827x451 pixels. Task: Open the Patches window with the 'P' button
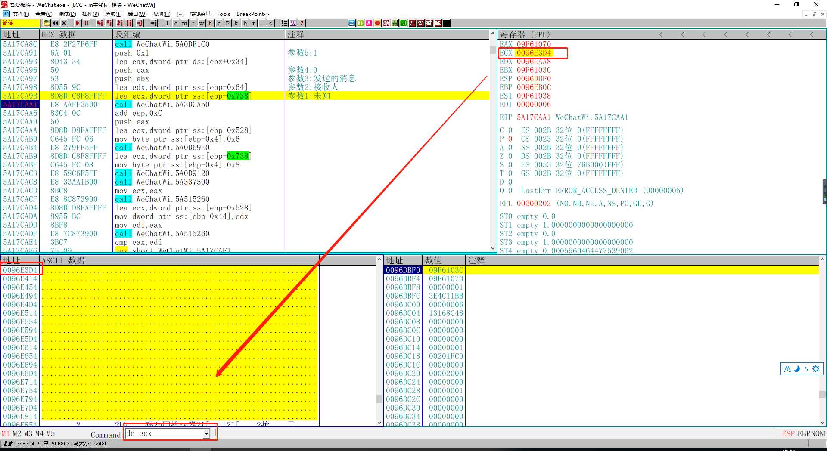pos(228,23)
